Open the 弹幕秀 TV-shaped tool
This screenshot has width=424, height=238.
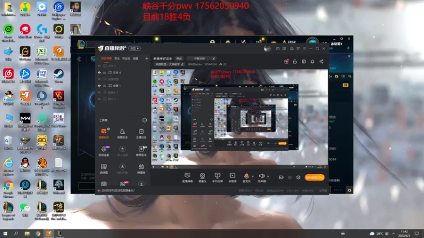141,169
